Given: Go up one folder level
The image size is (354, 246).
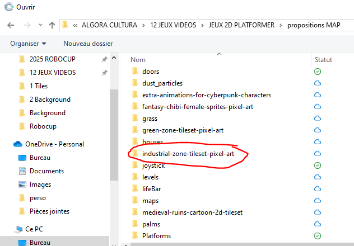Looking at the screenshot, I should coord(52,25).
